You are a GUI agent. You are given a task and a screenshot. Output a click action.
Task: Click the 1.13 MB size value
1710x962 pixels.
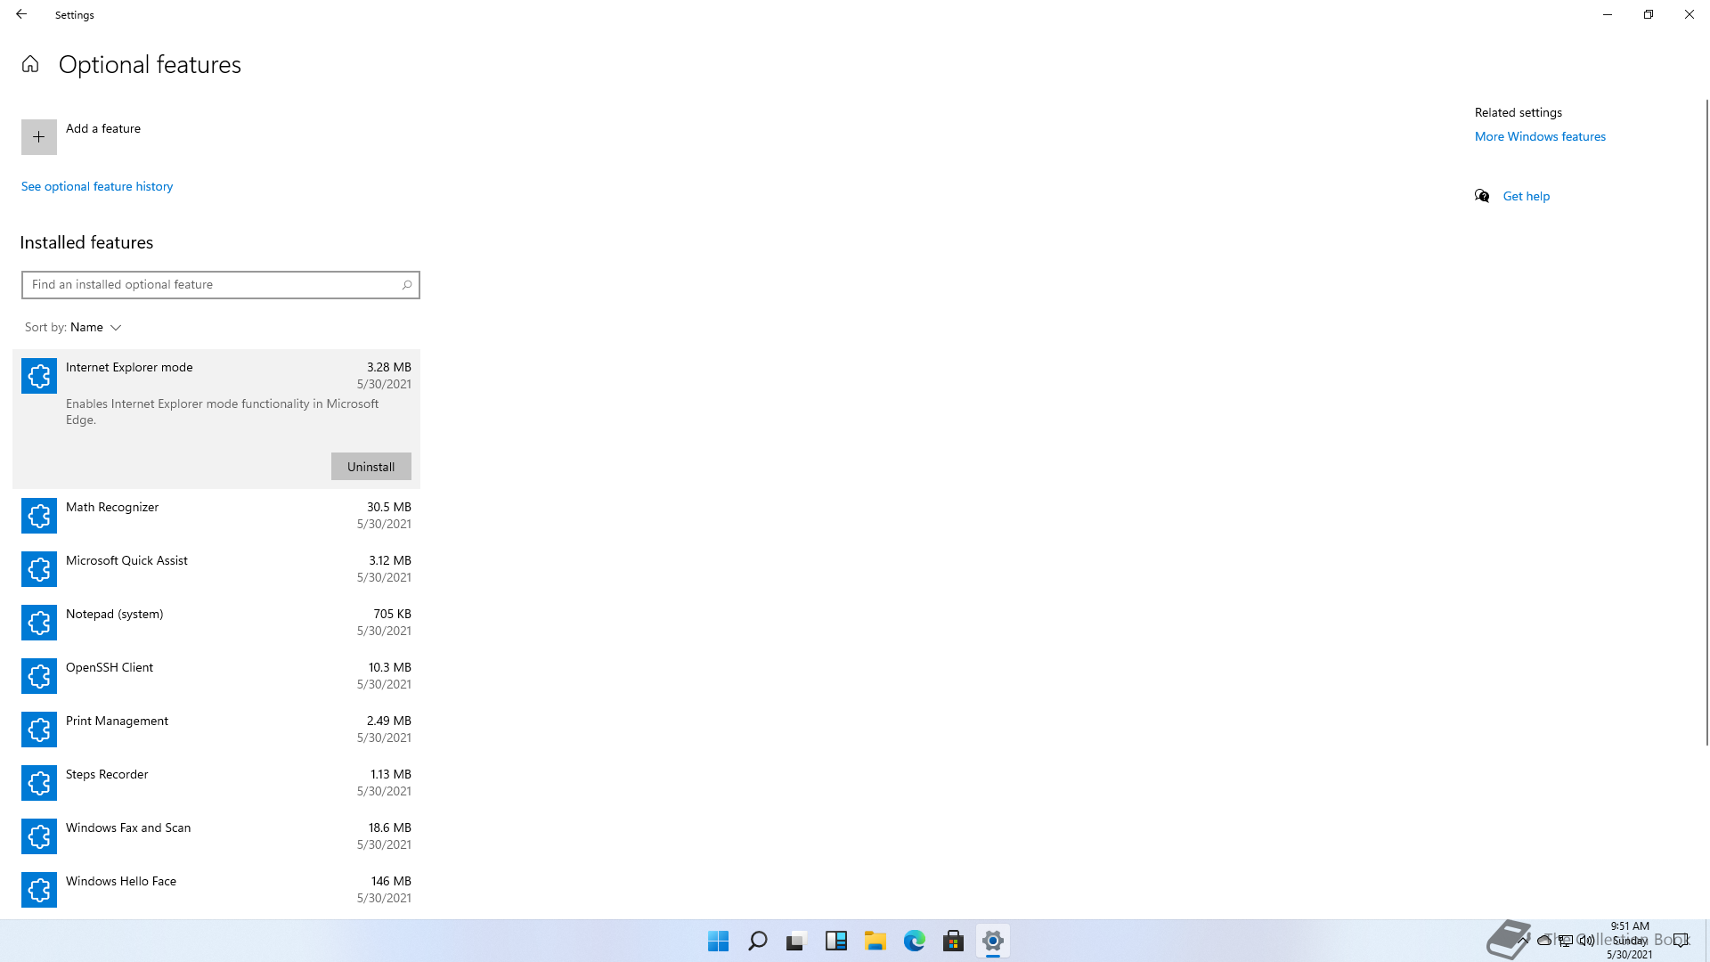click(x=391, y=774)
